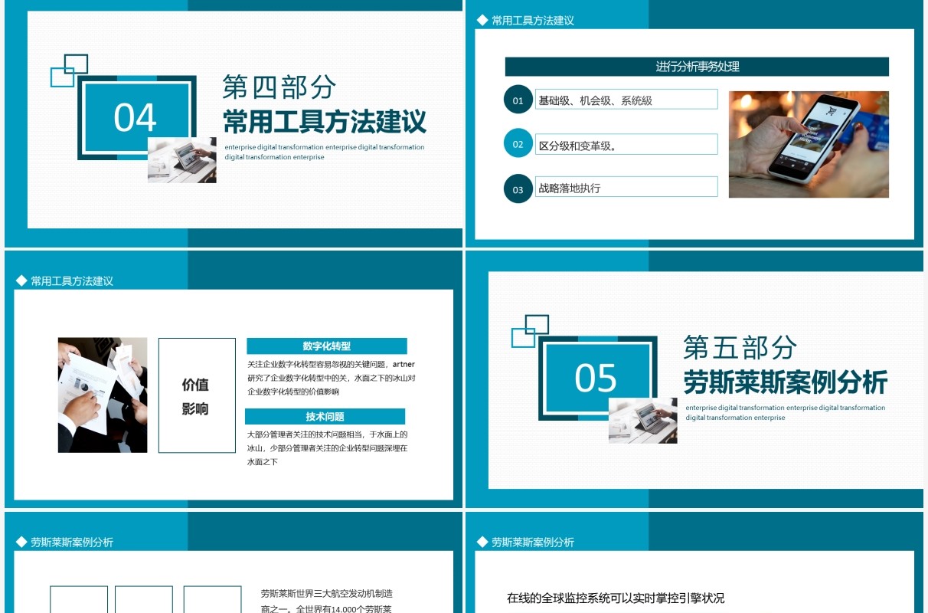Click the circled "01" number badge
The width and height of the screenshot is (928, 613).
click(x=518, y=100)
